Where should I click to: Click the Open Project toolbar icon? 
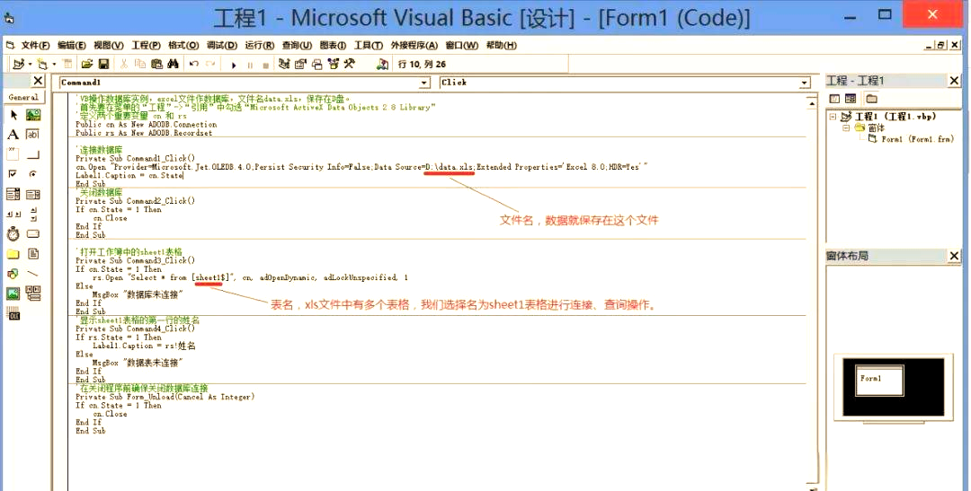coord(87,64)
